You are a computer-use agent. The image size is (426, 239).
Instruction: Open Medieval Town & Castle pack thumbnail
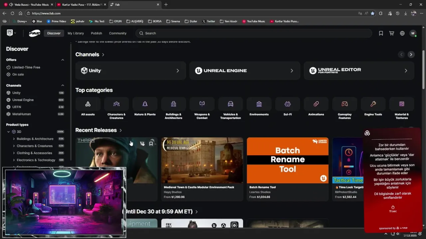[202, 160]
